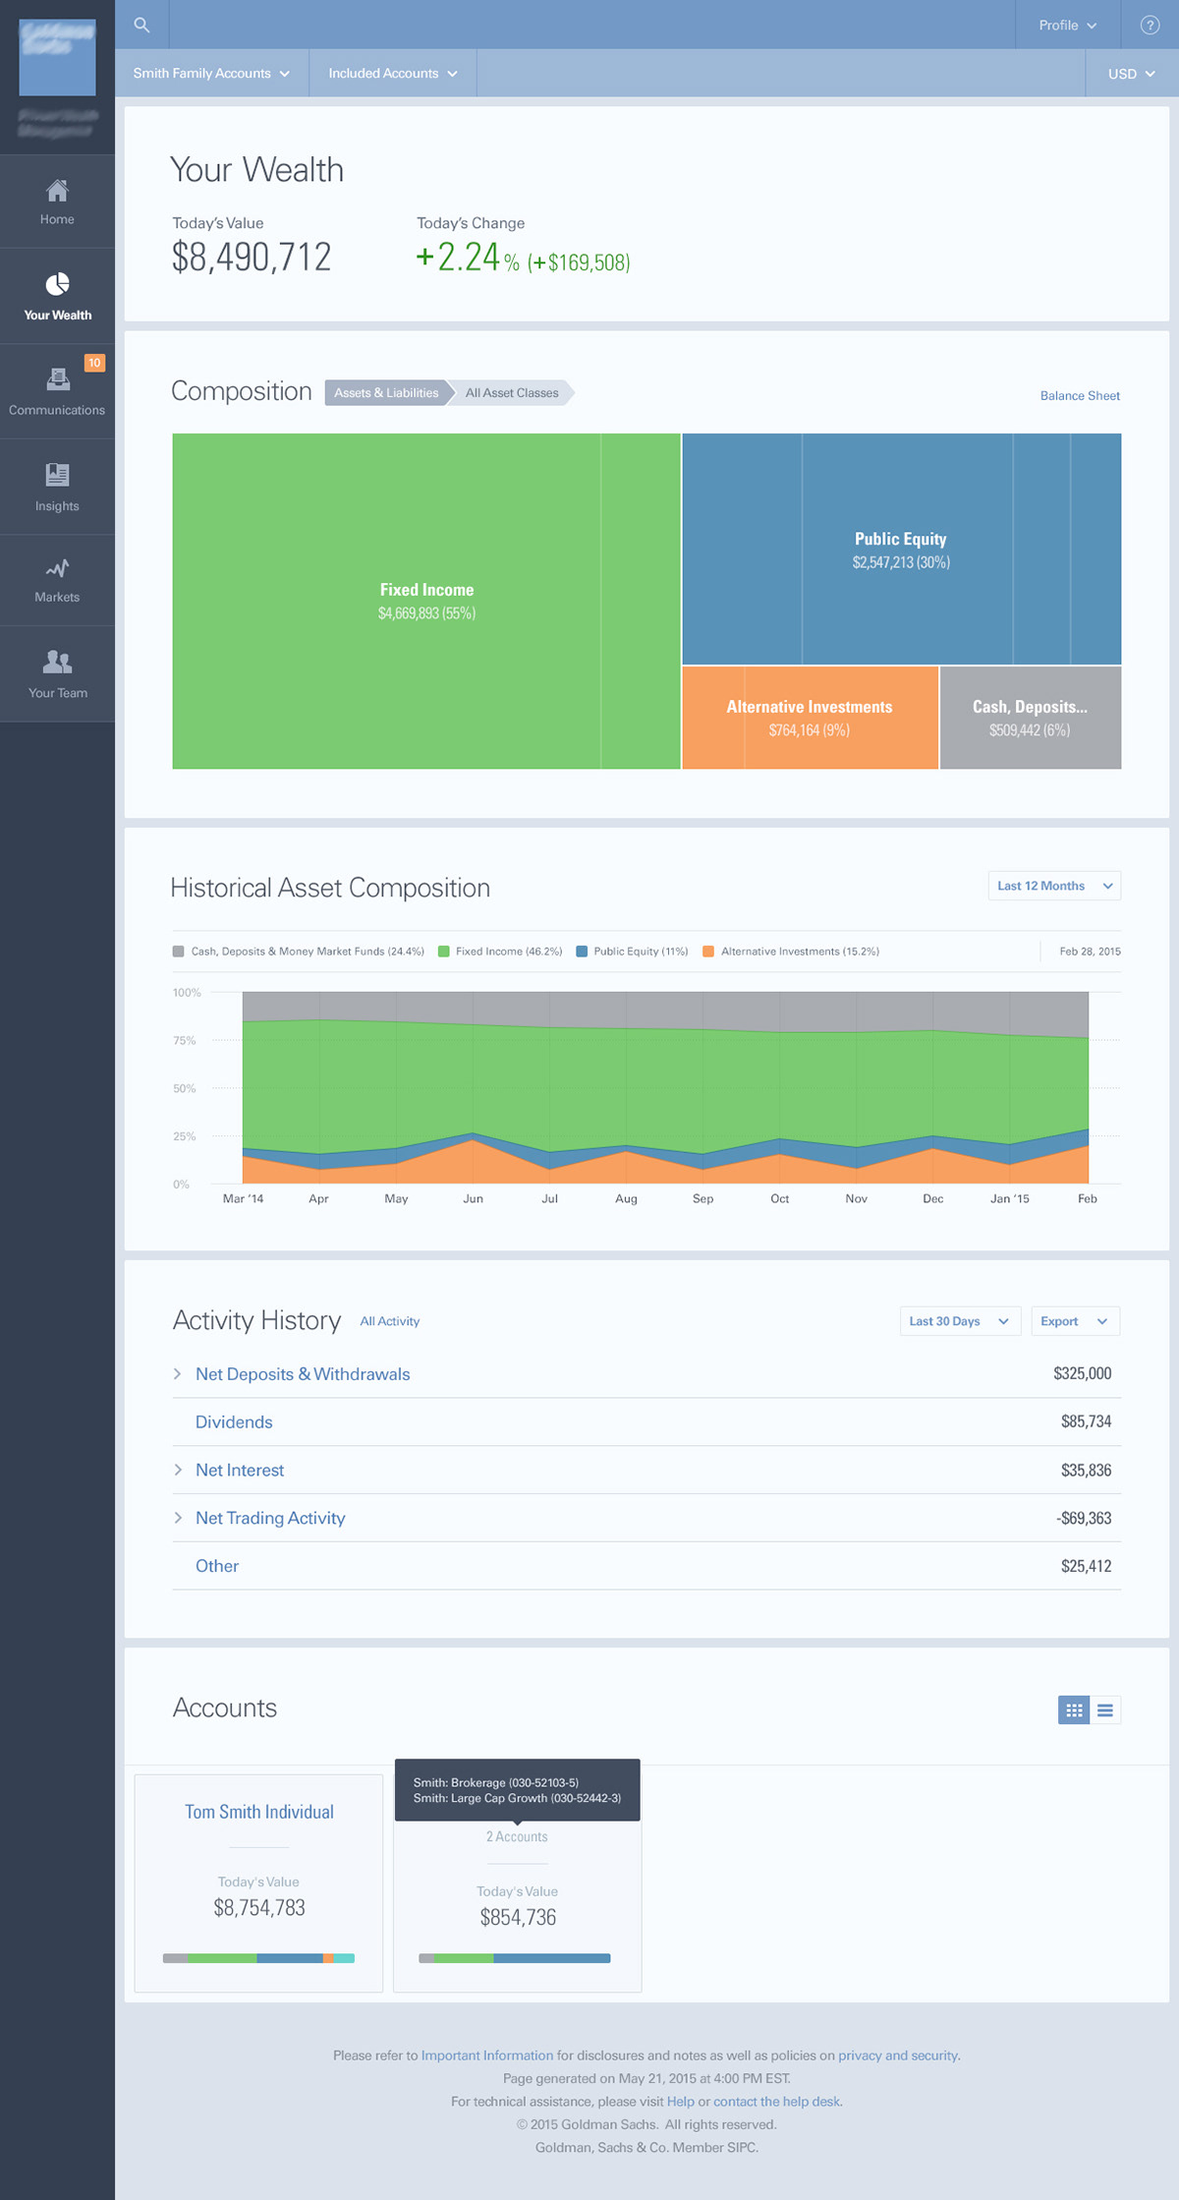1179x2200 pixels.
Task: Open Insights in the sidebar
Action: pos(57,488)
